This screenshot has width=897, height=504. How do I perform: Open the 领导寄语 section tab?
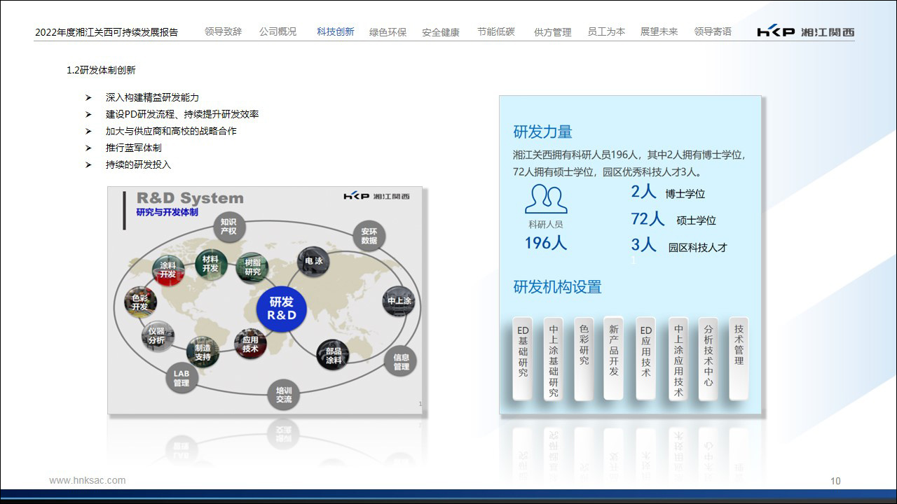tap(713, 31)
